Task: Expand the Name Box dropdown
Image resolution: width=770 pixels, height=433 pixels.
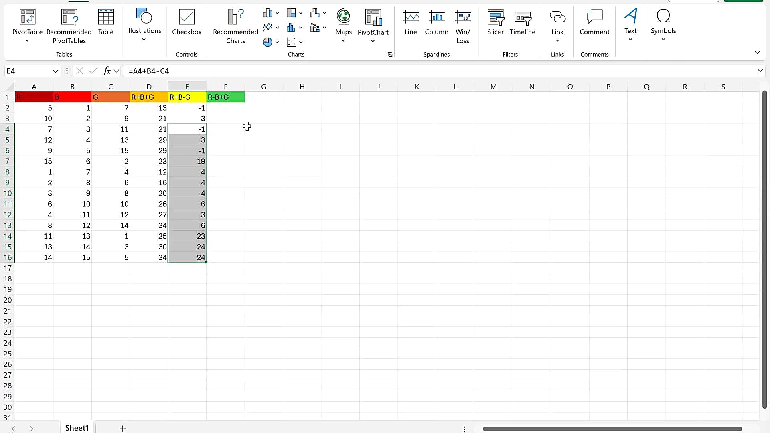Action: 55,71
